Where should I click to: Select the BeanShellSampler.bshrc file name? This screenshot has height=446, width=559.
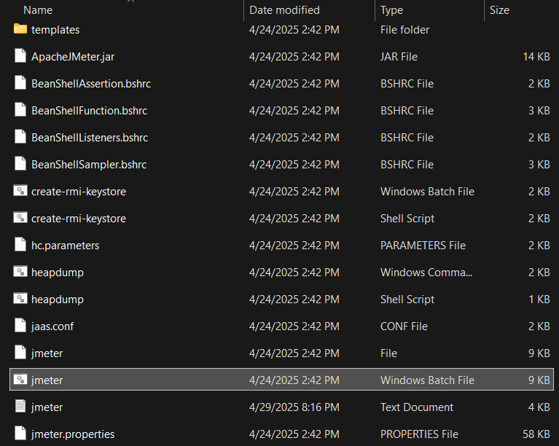pyautogui.click(x=89, y=165)
